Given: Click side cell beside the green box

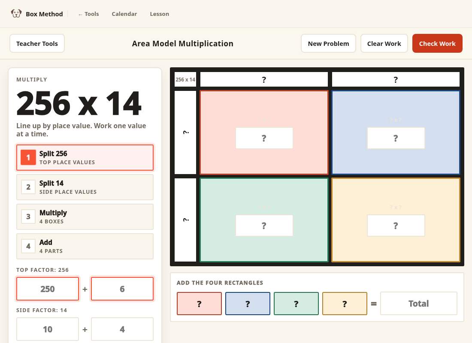Looking at the screenshot, I should coord(185,220).
